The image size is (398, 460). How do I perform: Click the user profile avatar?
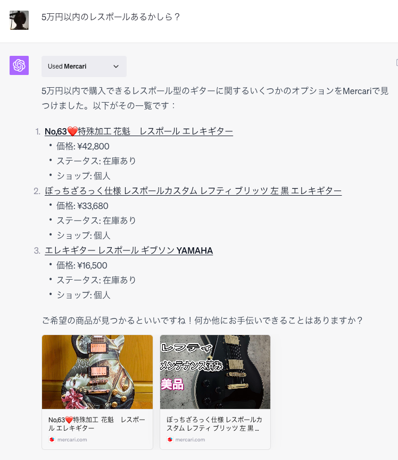tap(19, 20)
